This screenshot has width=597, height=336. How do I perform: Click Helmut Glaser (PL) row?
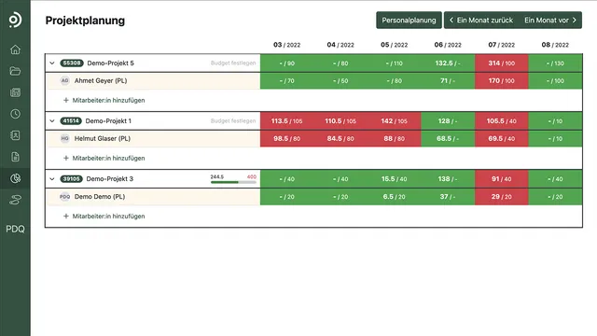[x=153, y=139]
